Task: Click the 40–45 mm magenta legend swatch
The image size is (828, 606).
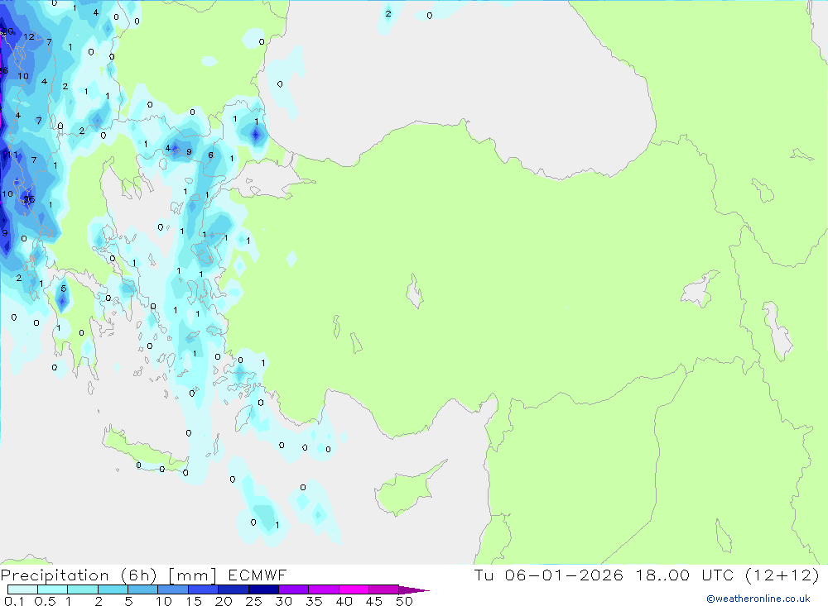Action: [x=354, y=589]
